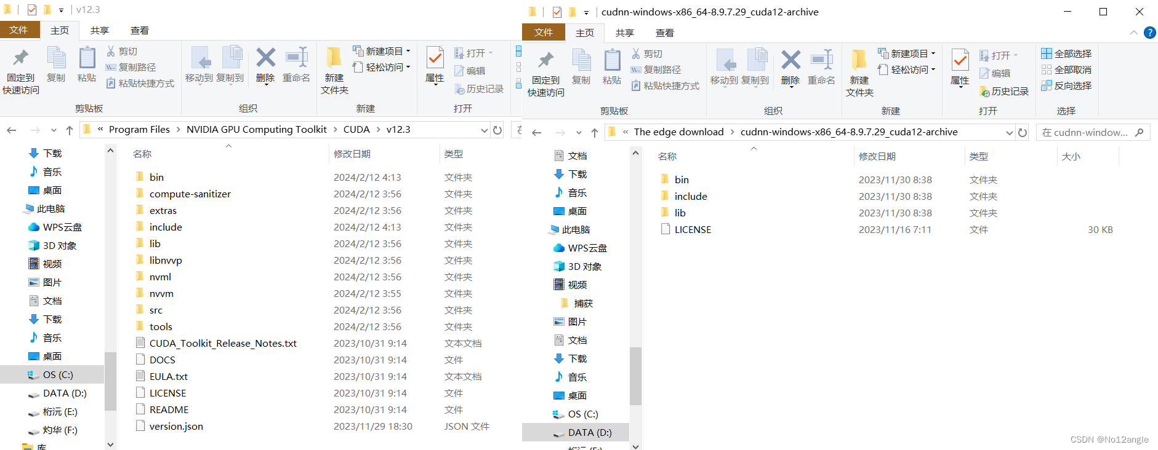Open Easy access (轻松访问) dropdown in cudnn window

[906, 69]
